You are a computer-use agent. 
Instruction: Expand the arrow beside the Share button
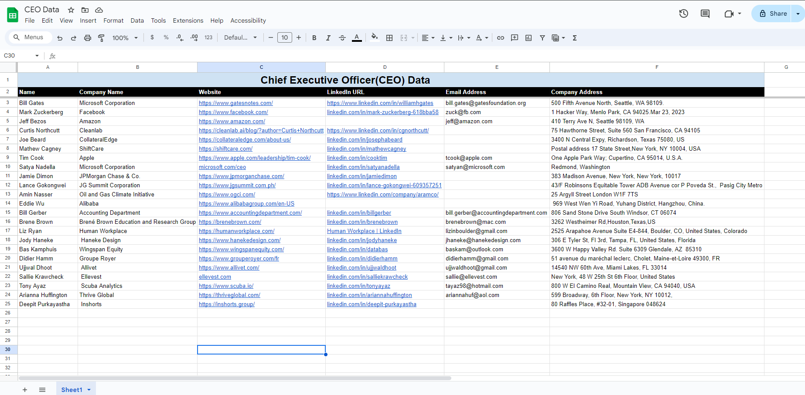[x=798, y=14]
